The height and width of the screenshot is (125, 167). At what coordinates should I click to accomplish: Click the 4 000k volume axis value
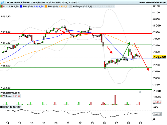pyautogui.click(x=157, y=97)
